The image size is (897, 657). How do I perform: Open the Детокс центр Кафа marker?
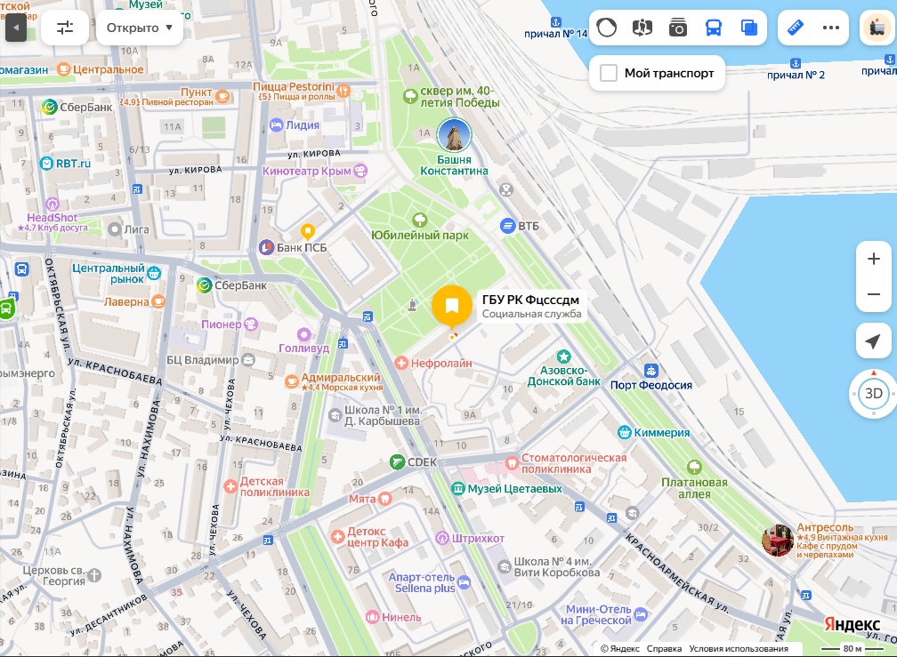[337, 536]
